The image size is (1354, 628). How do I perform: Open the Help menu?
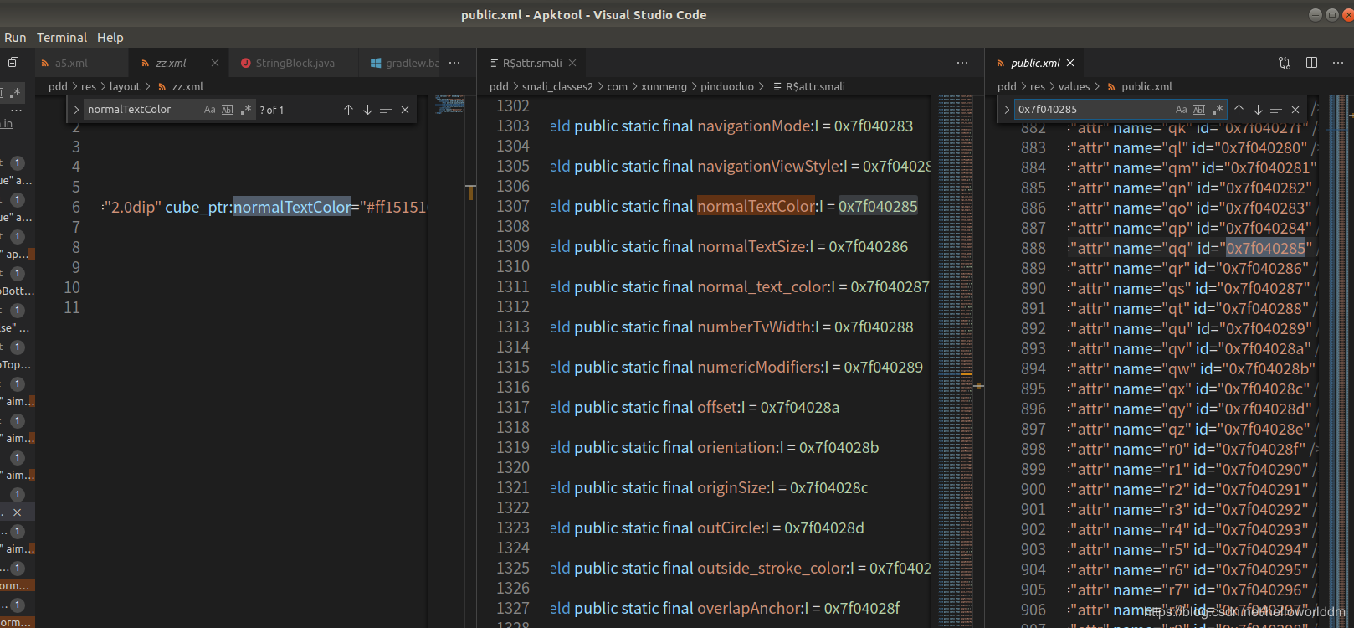tap(110, 38)
